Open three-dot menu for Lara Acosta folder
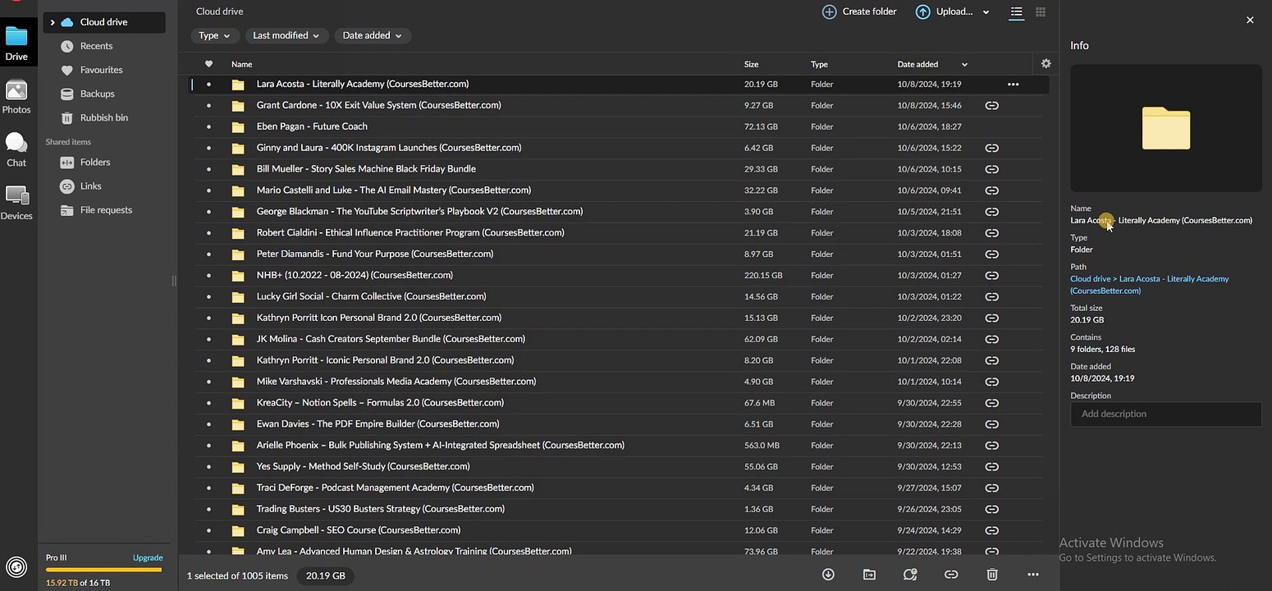This screenshot has height=591, width=1272. 1013,84
